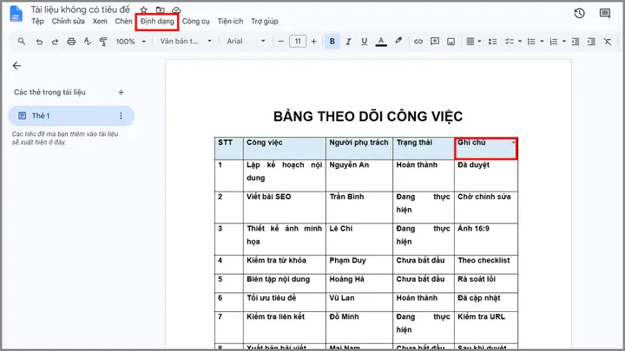Insert a numbered list
This screenshot has height=351, width=625.
[x=554, y=42]
